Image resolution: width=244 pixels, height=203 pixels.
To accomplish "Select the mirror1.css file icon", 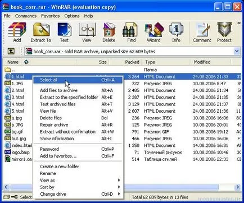I will pos(7,159).
